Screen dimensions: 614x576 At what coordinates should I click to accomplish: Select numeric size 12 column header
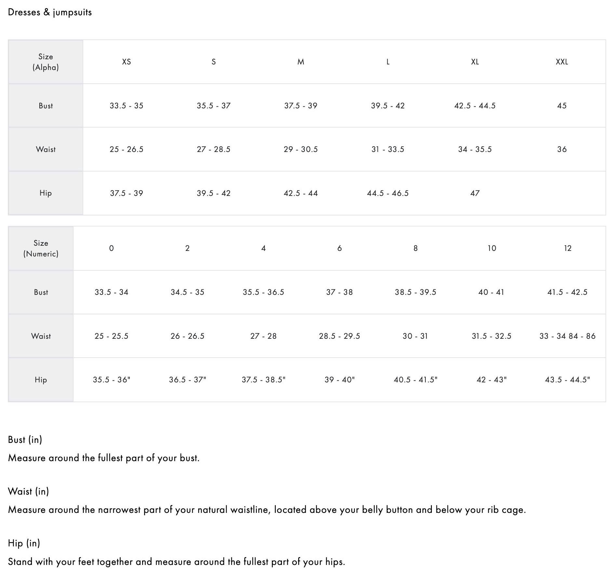(x=567, y=248)
